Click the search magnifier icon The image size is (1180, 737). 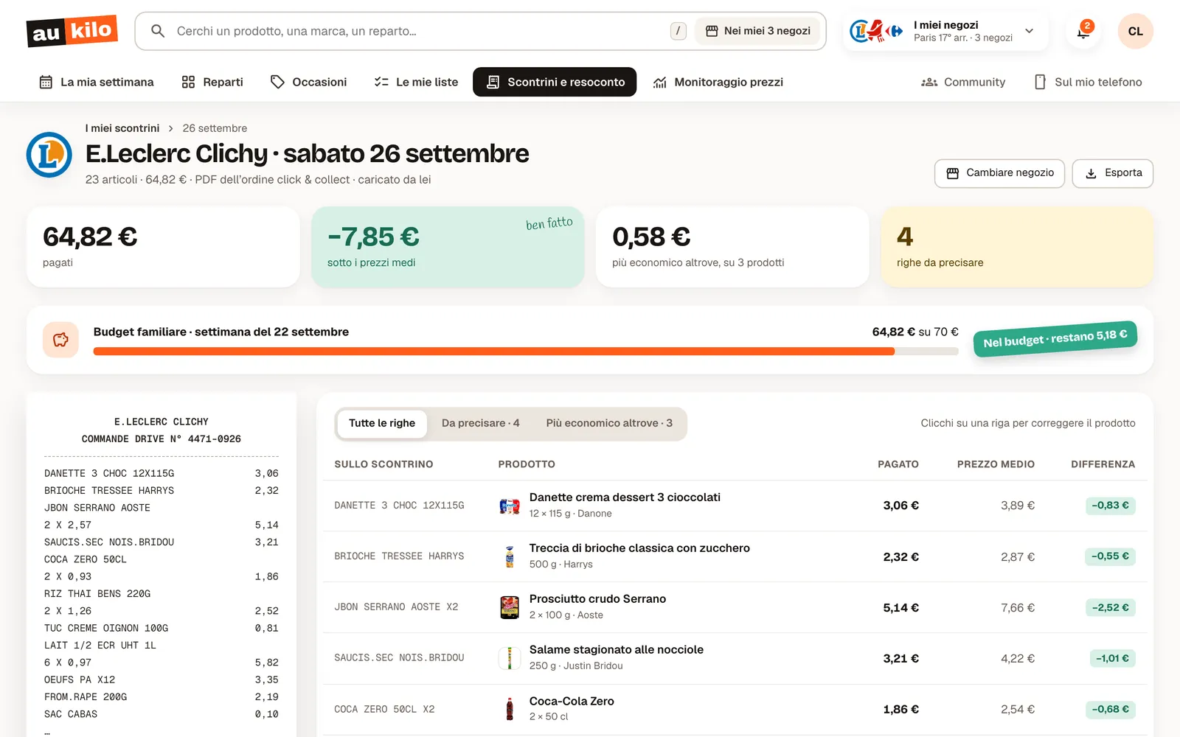[x=158, y=31]
